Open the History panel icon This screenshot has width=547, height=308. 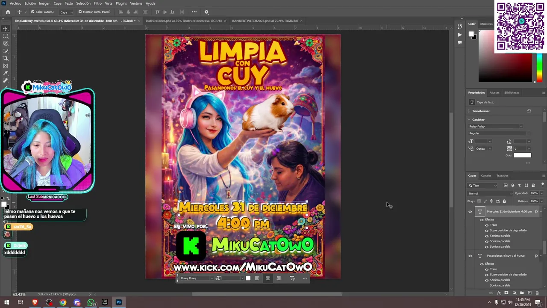(x=460, y=27)
